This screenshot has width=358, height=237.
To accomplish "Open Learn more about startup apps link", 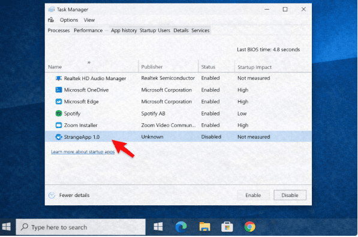I will [x=83, y=151].
